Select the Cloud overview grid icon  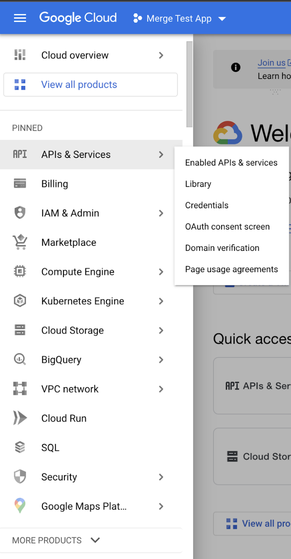[20, 55]
